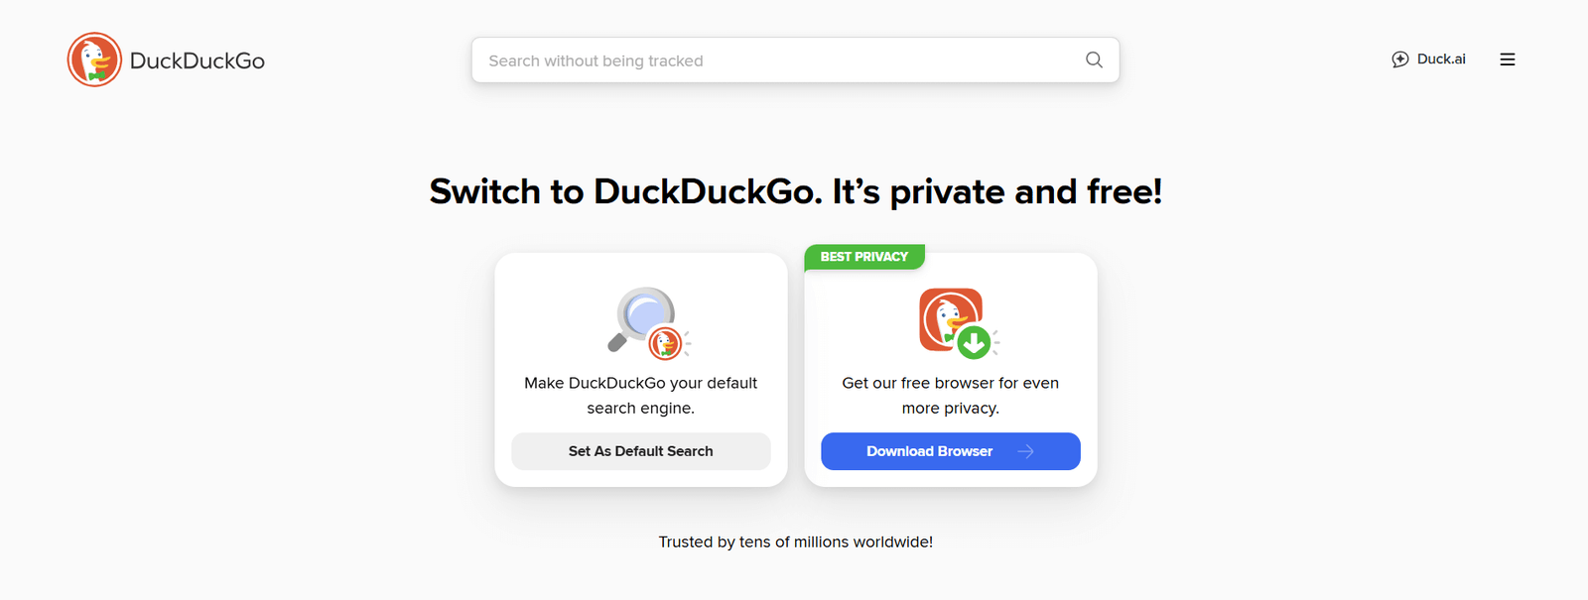The height and width of the screenshot is (600, 1588).
Task: Click the arrow icon on the Download Browser button
Action: coord(1026,451)
